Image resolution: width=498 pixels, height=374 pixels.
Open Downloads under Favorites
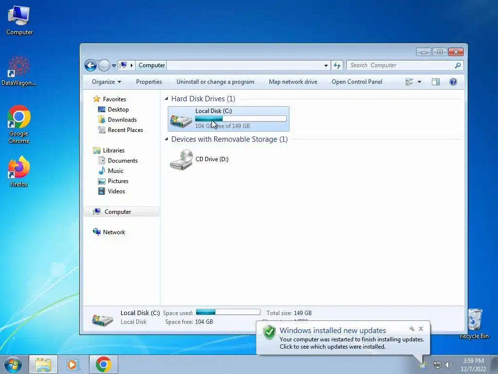pos(117,120)
